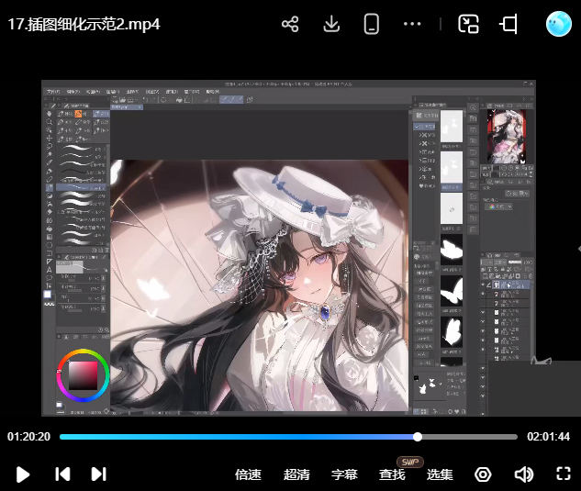Click the 查找 search button
Screen dimensions: 581x491
pos(392,474)
